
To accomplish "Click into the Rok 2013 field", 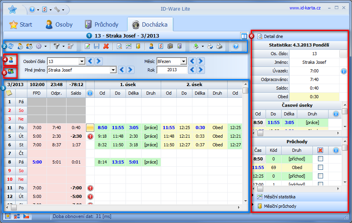I will [x=172, y=70].
